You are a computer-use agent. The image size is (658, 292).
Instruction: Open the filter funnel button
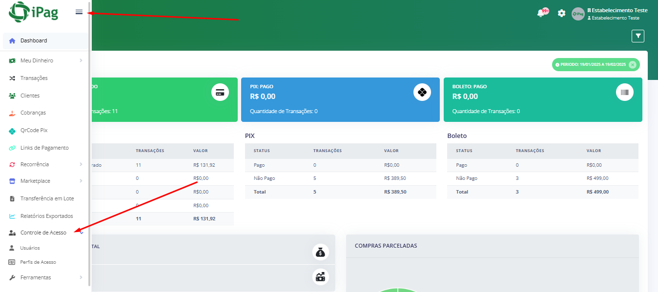(x=638, y=36)
